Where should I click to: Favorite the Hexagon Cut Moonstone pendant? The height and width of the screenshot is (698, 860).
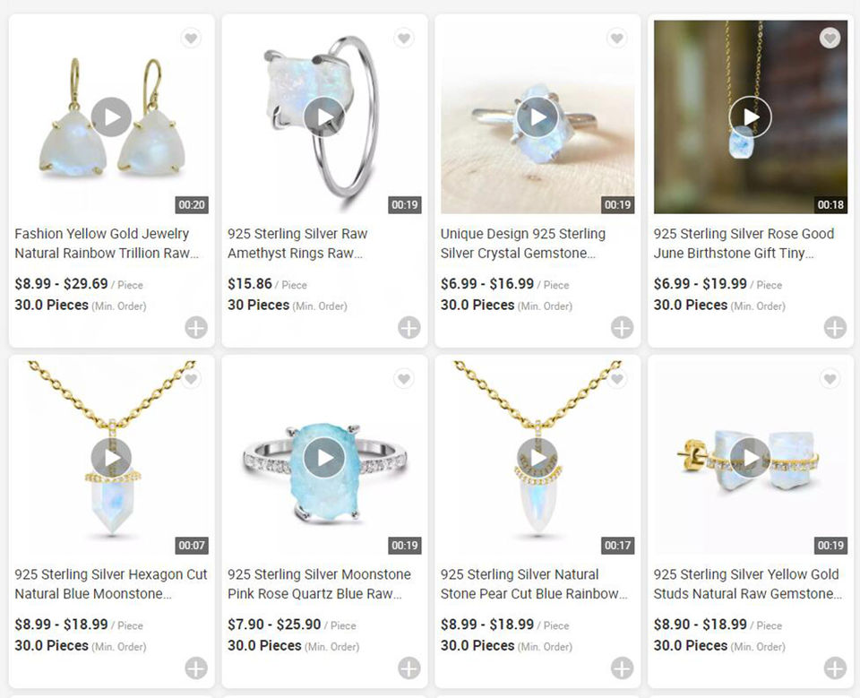[x=191, y=379]
